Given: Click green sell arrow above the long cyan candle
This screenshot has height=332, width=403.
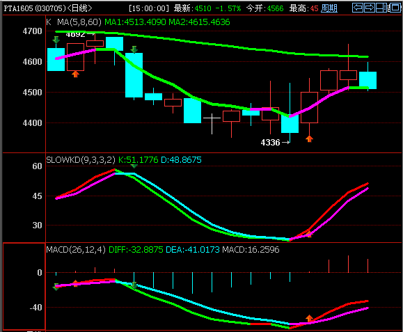Looking at the screenshot, I should pos(134,49).
